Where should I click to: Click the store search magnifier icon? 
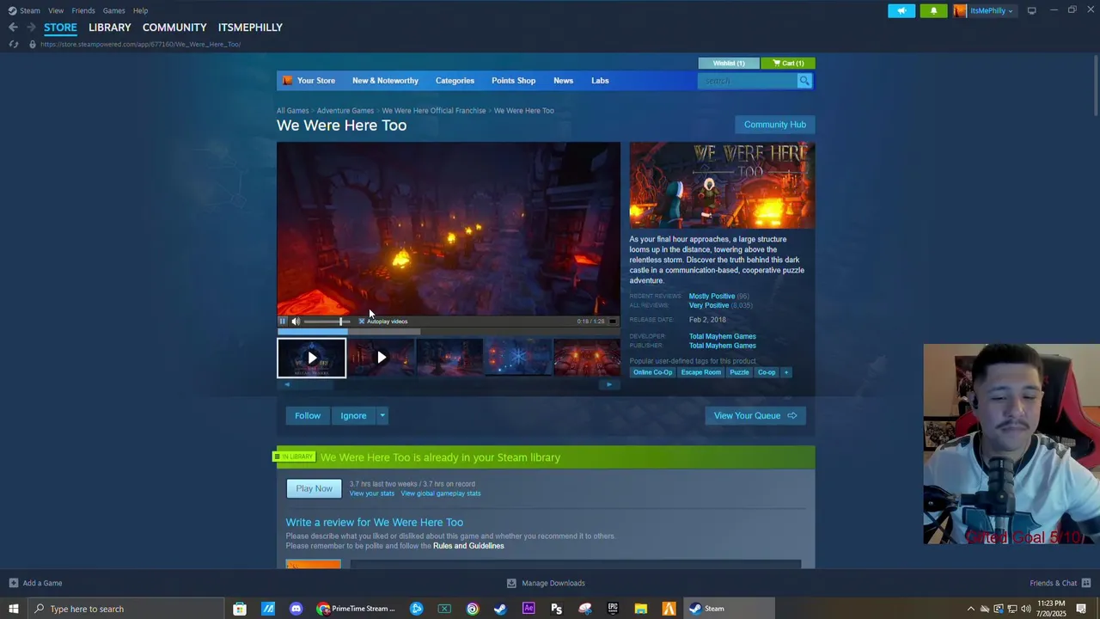[x=804, y=81]
